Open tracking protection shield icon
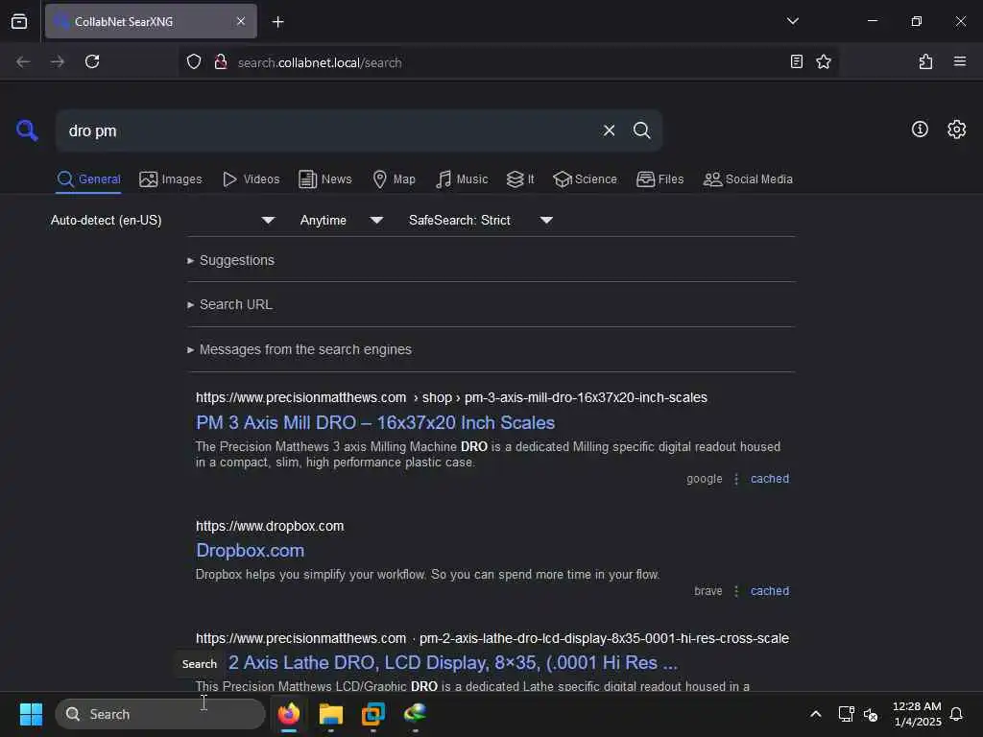Screen dimensions: 983x737 [x=194, y=62]
